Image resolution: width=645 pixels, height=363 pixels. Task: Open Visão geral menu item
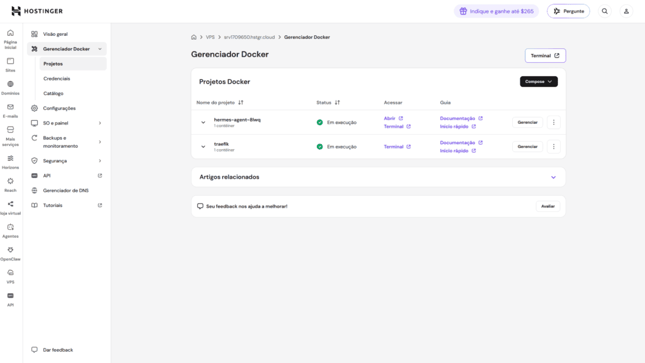(67, 34)
